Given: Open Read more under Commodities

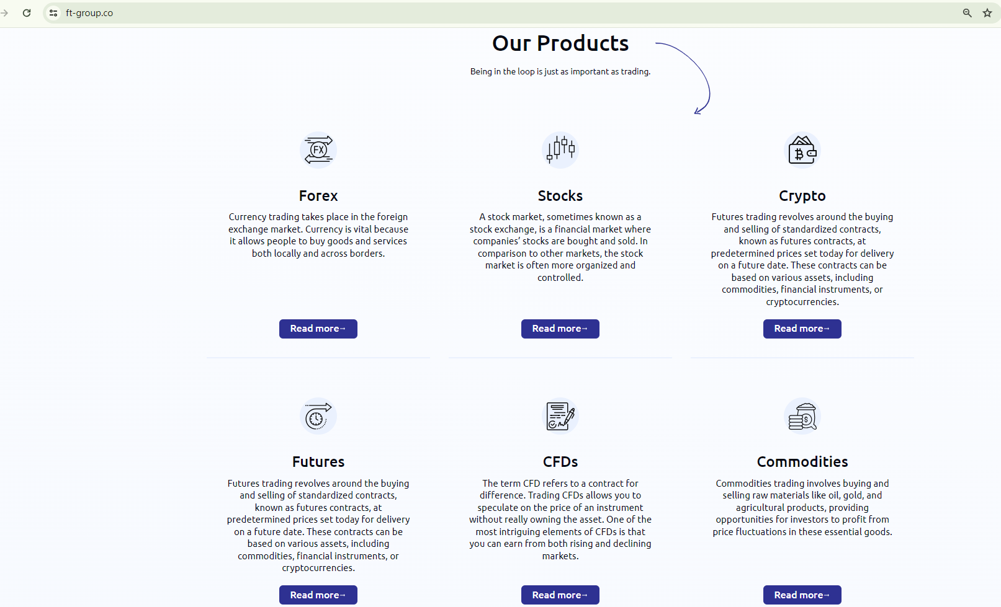Looking at the screenshot, I should (802, 595).
